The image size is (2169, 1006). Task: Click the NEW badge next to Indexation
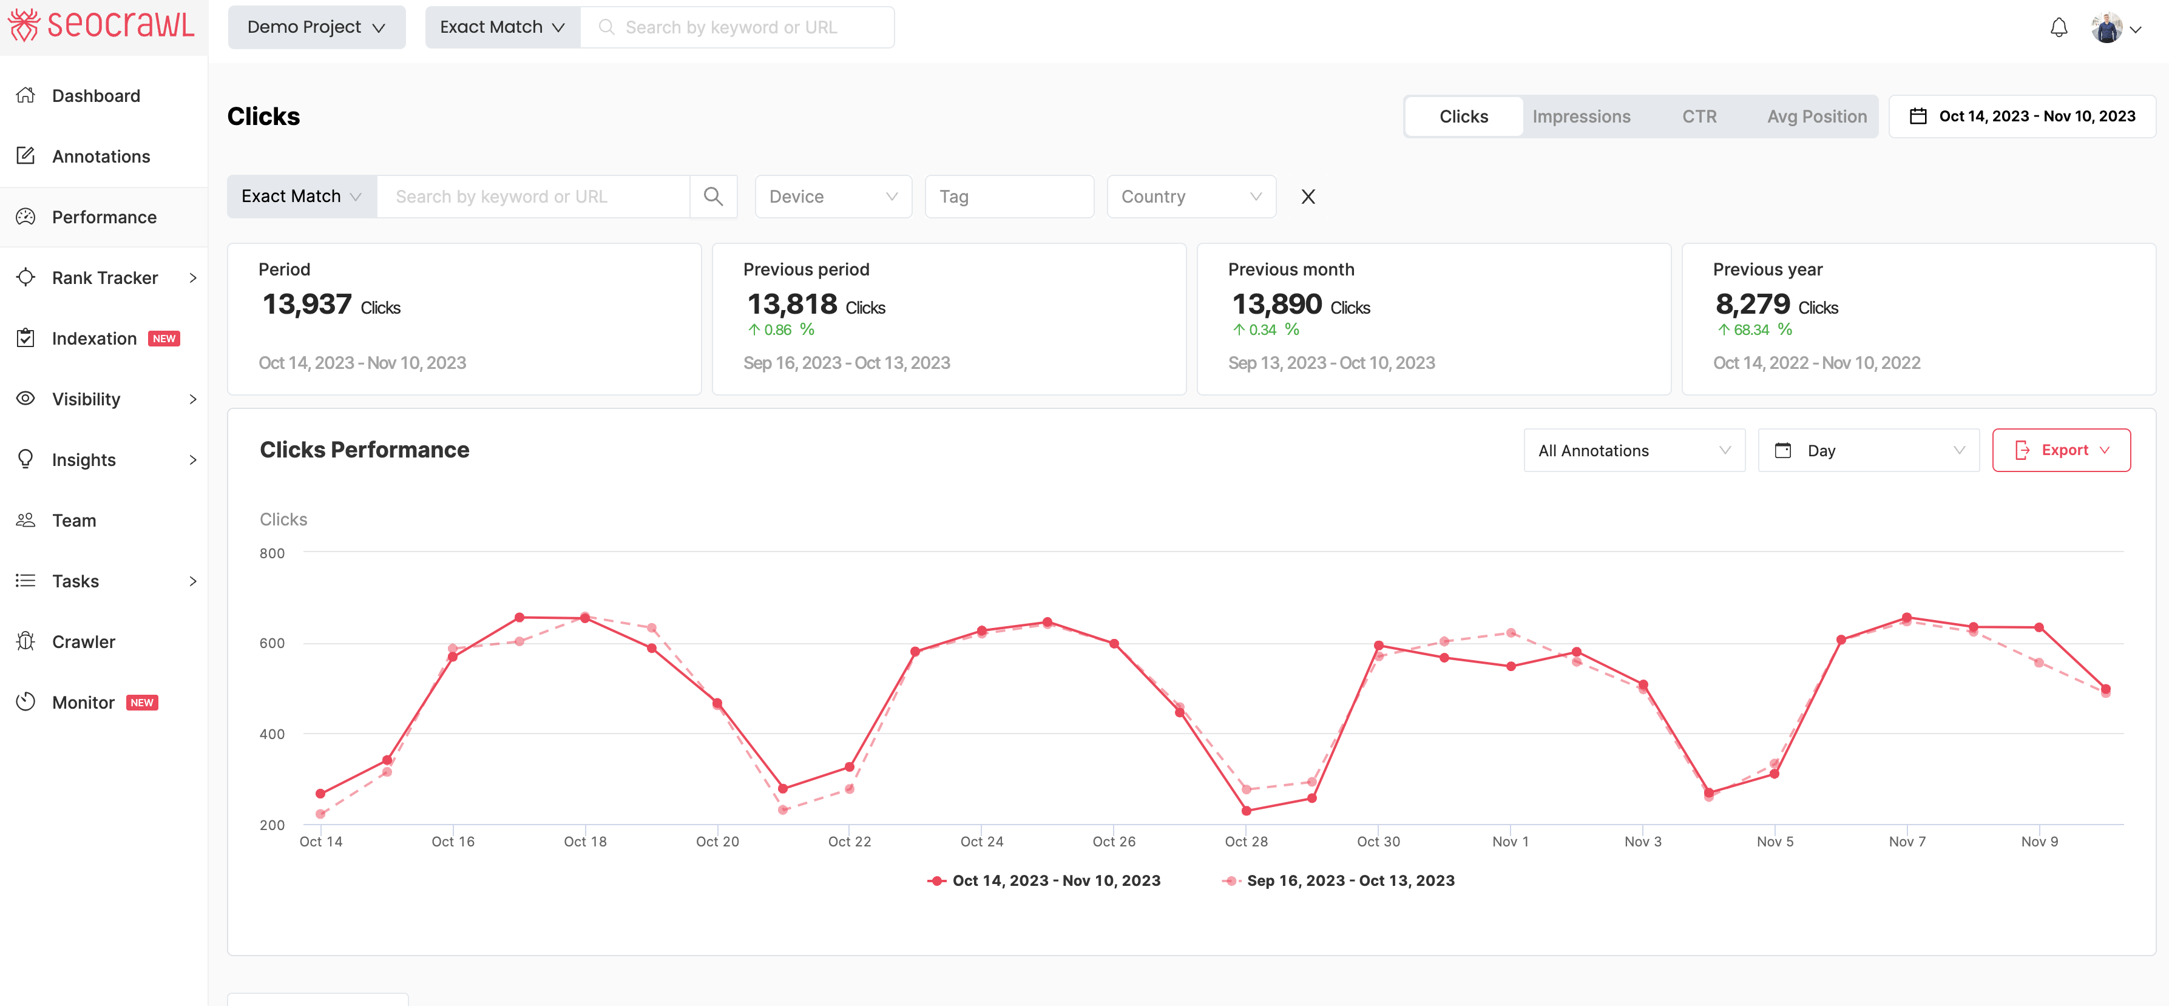click(x=164, y=339)
